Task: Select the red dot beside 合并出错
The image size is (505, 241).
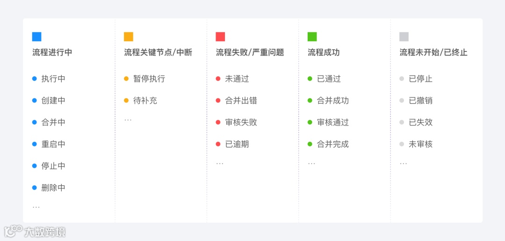Action: click(x=218, y=101)
